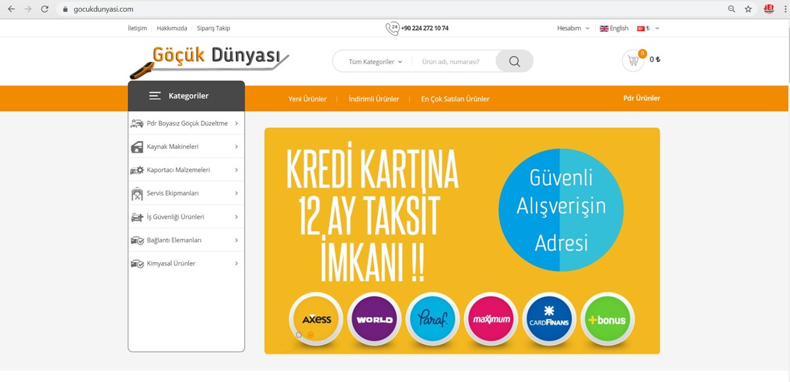Open Pdr Ürünler menu item
This screenshot has height=382, width=790.
[x=642, y=98]
